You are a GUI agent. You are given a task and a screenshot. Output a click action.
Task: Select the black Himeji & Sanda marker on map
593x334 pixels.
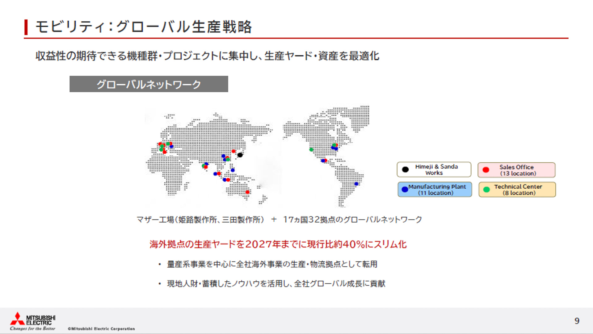coord(240,155)
